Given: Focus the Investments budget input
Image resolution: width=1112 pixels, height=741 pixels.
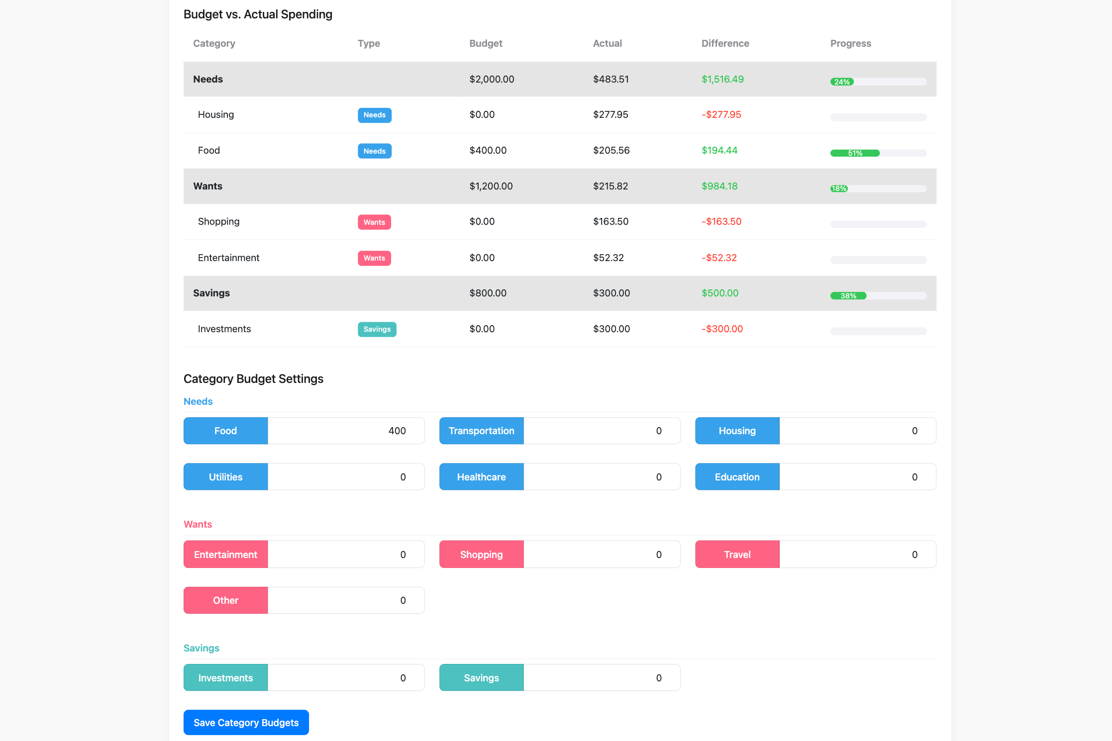Looking at the screenshot, I should [346, 677].
